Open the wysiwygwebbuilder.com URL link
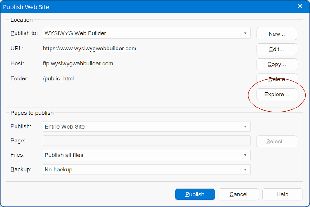Image resolution: width=310 pixels, height=207 pixels. [x=89, y=49]
